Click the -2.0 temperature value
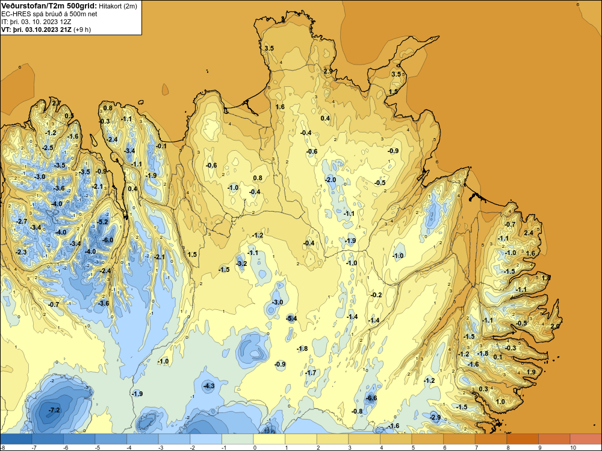602x451 pixels. pos(330,180)
